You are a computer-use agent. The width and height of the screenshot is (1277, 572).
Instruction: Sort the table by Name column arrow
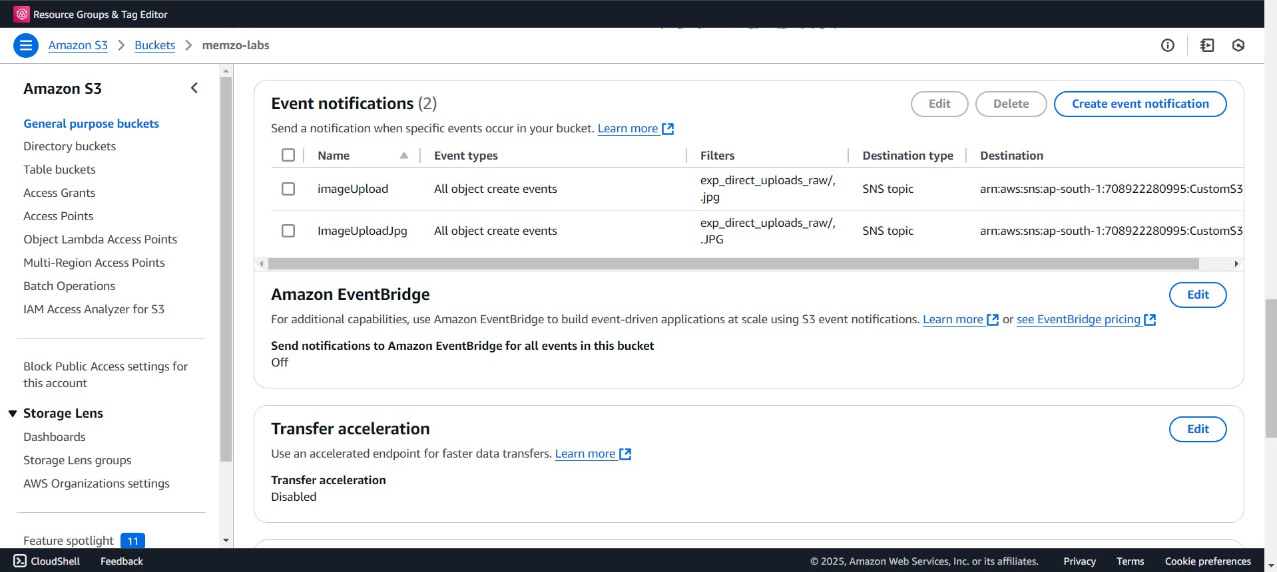[x=403, y=156]
